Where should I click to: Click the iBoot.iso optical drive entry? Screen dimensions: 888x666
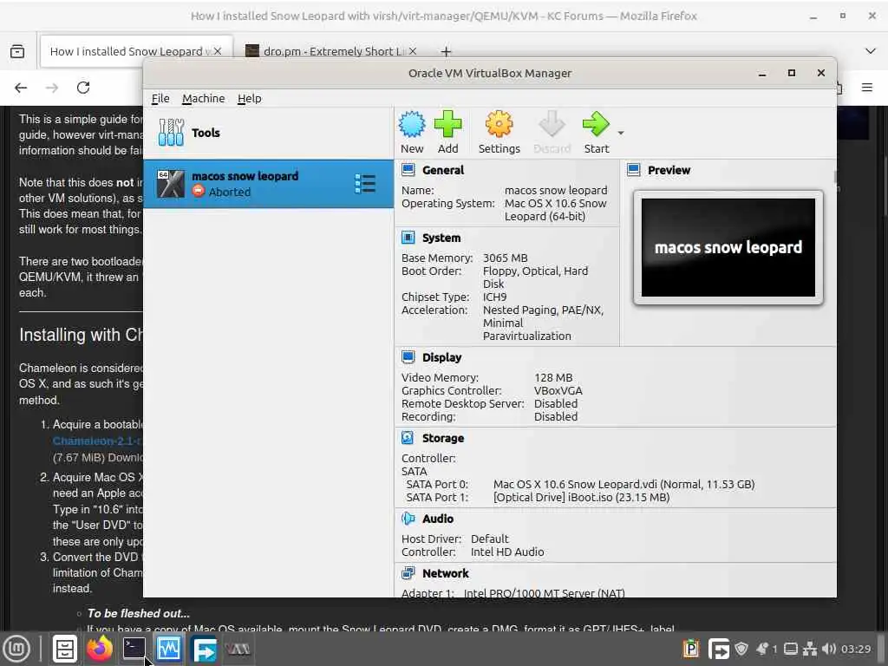[581, 497]
